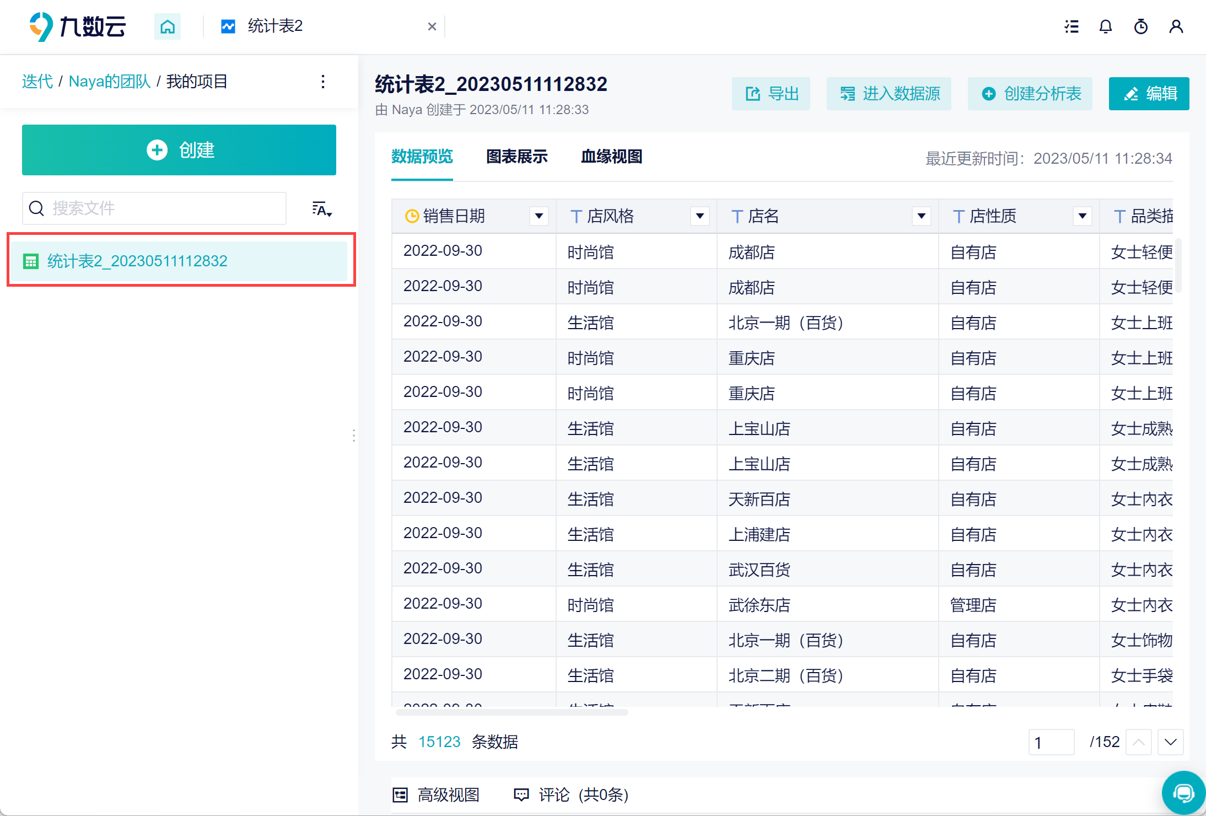Click the 15123 row count
The width and height of the screenshot is (1206, 816).
coord(439,742)
